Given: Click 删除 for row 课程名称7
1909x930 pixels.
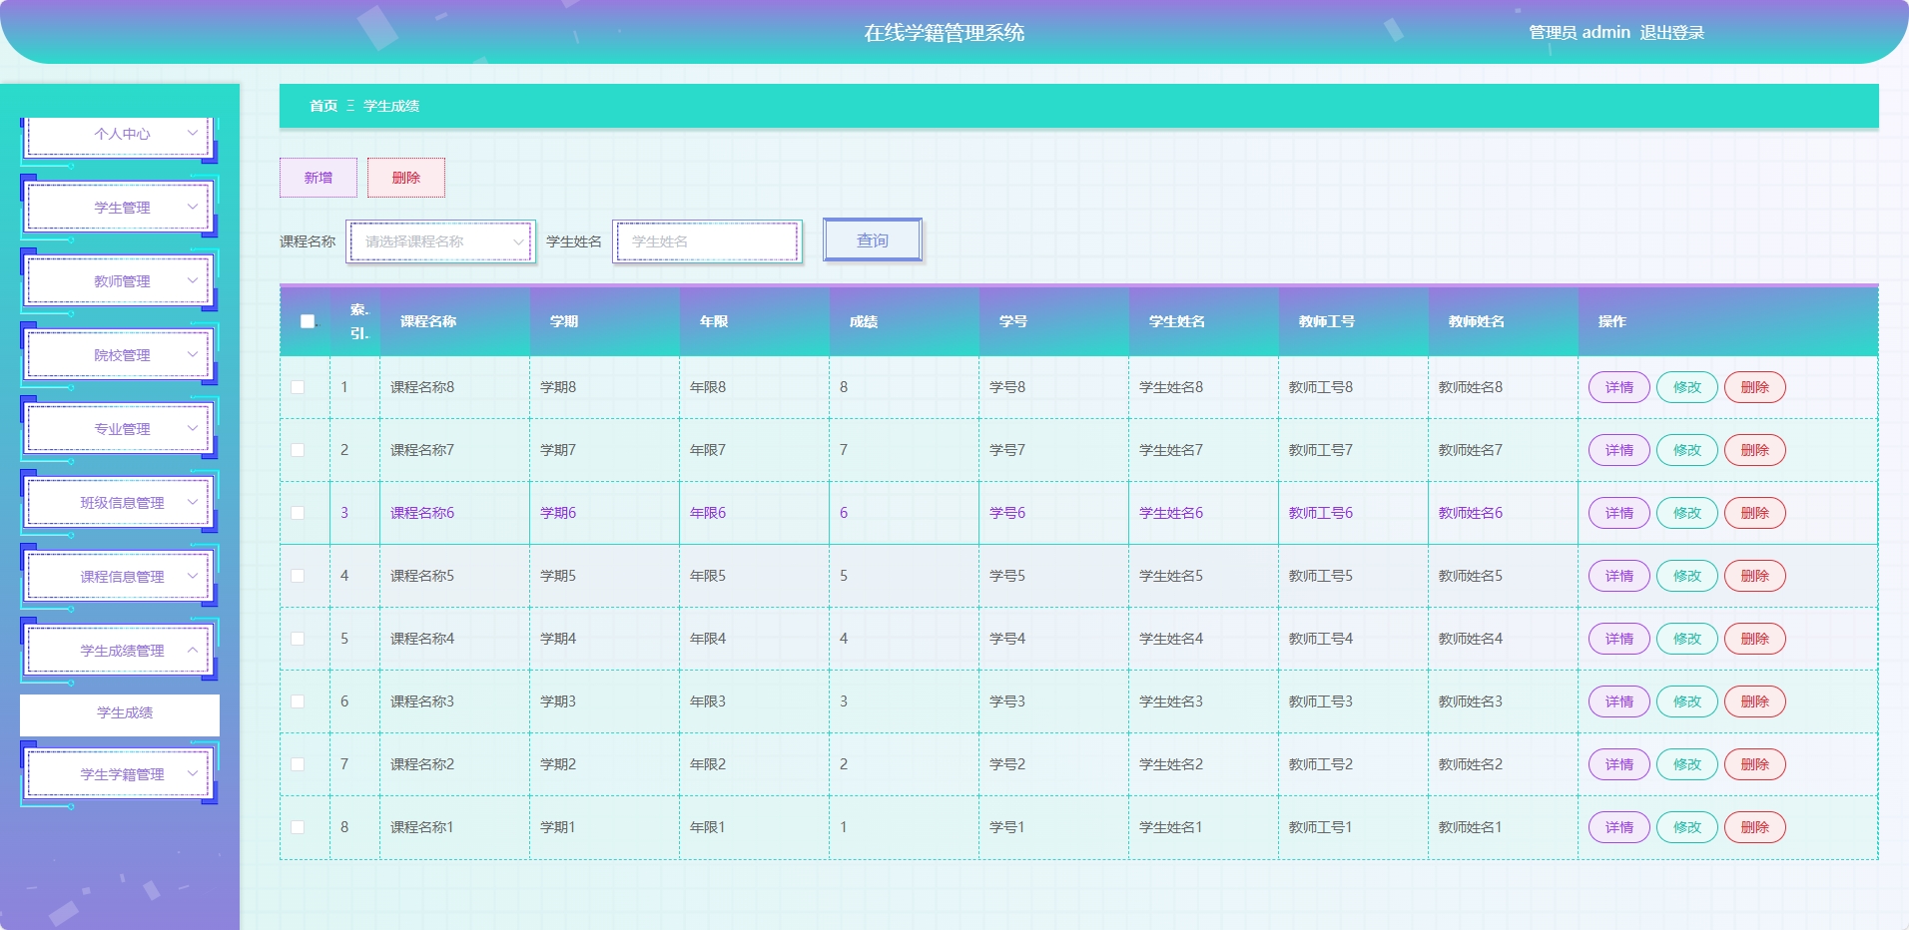Looking at the screenshot, I should click(x=1755, y=450).
